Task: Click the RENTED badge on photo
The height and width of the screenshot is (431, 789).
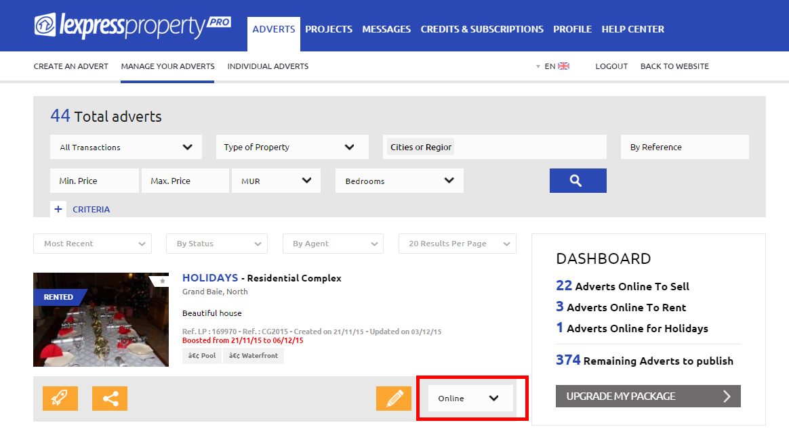Action: [58, 297]
